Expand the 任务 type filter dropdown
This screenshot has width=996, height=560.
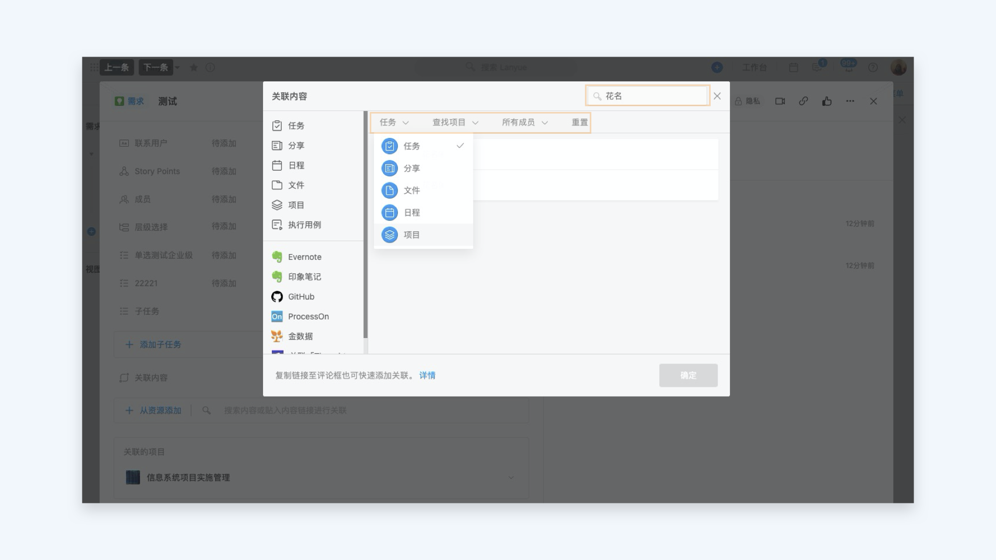pyautogui.click(x=394, y=122)
